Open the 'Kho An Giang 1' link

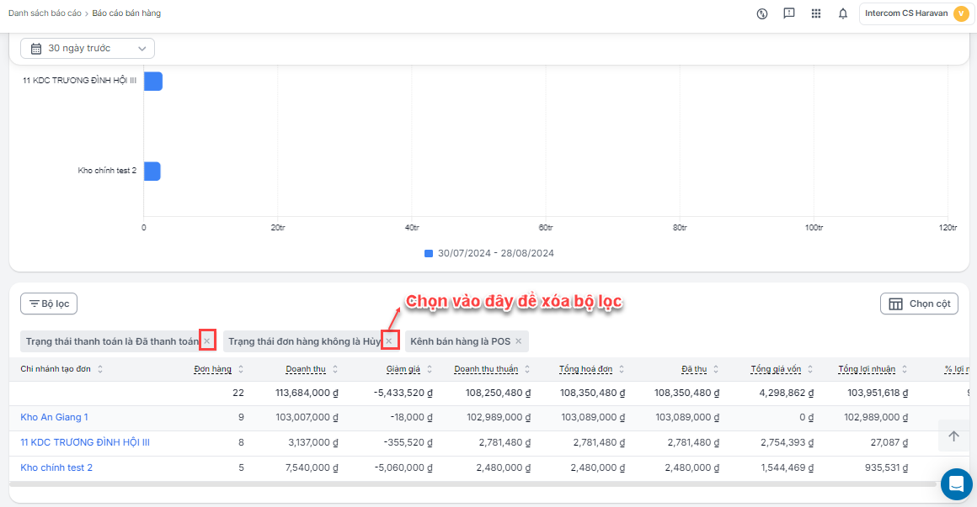54,417
